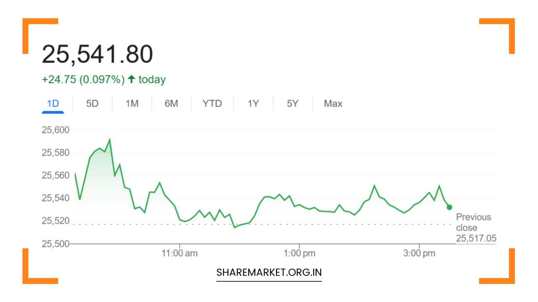Select the 1D chart range tab
This screenshot has width=538, height=302.
[x=53, y=103]
